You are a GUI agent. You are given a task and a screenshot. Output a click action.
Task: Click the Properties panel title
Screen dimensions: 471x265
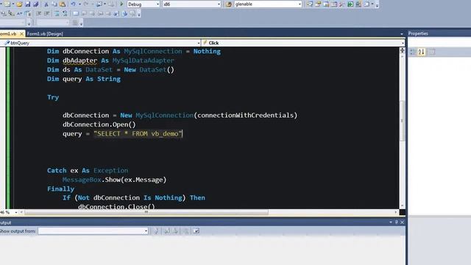[418, 34]
